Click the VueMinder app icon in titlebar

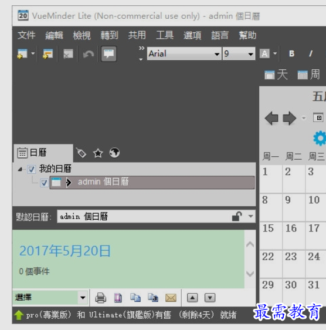coord(23,16)
